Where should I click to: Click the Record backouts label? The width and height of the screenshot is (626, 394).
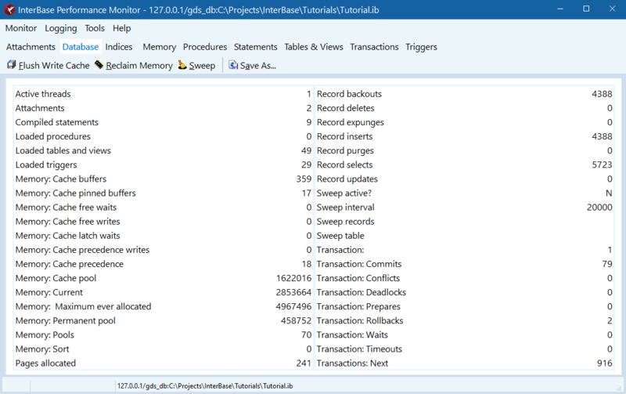(x=349, y=94)
